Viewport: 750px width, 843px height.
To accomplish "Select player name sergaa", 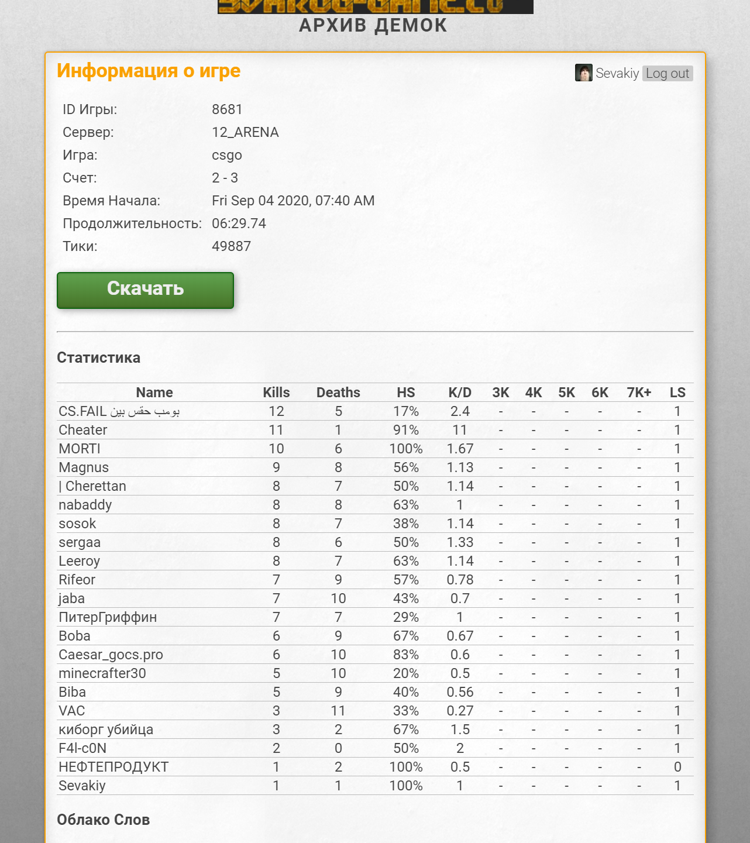I will [80, 542].
